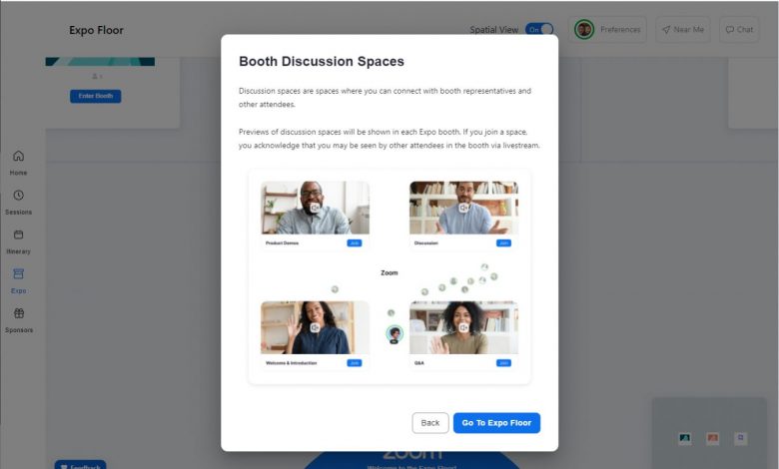
Task: Click the Q&A label text
Action: tap(419, 363)
